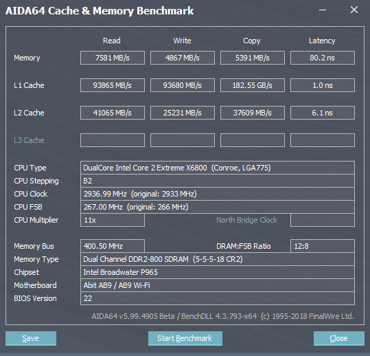
Task: Click the empty L3 Cache Copy field
Action: (253, 140)
